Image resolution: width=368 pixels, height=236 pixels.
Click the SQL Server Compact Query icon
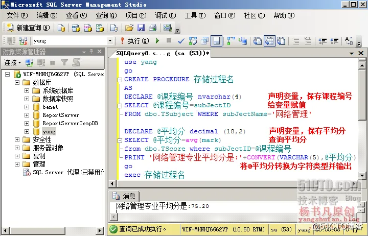pos(114,28)
